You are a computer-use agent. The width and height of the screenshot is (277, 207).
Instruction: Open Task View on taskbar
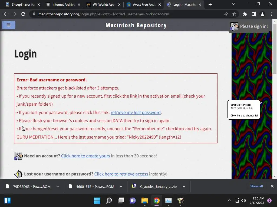tap(121, 201)
